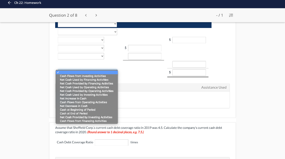The height and width of the screenshot is (159, 285).
Task: Go to the previous question chevron
Action: pos(86,16)
